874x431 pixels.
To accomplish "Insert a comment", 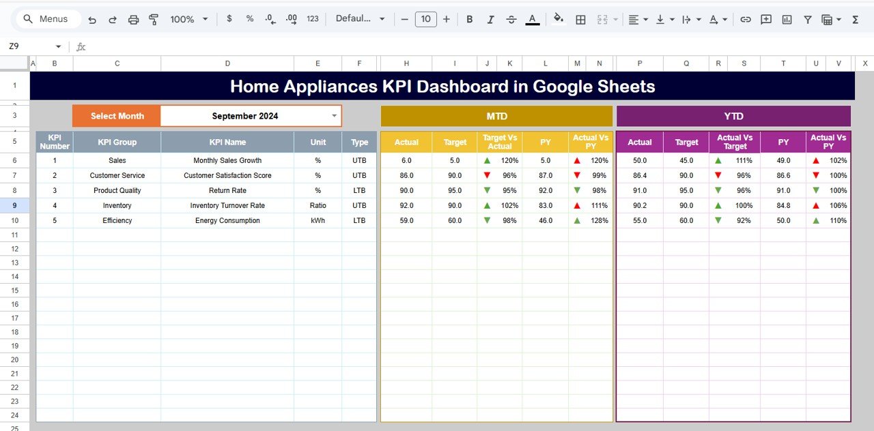I will click(765, 18).
